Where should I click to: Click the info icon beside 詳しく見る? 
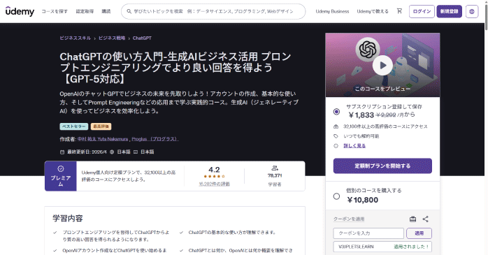(336, 146)
